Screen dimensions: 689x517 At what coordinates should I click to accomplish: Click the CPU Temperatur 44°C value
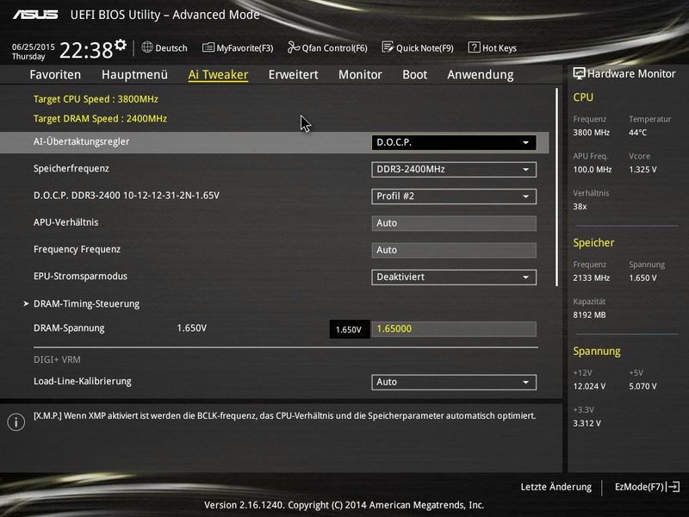tap(637, 133)
